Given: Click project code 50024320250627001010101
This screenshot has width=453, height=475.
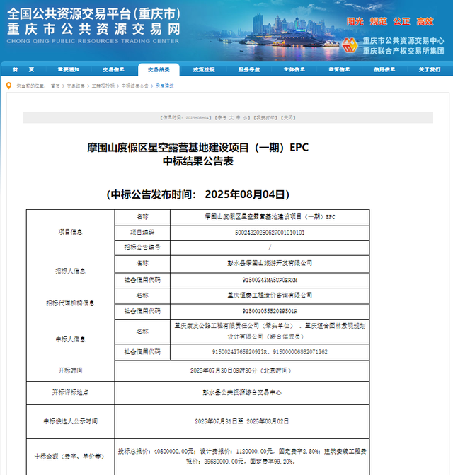Looking at the screenshot, I should coord(270,233).
